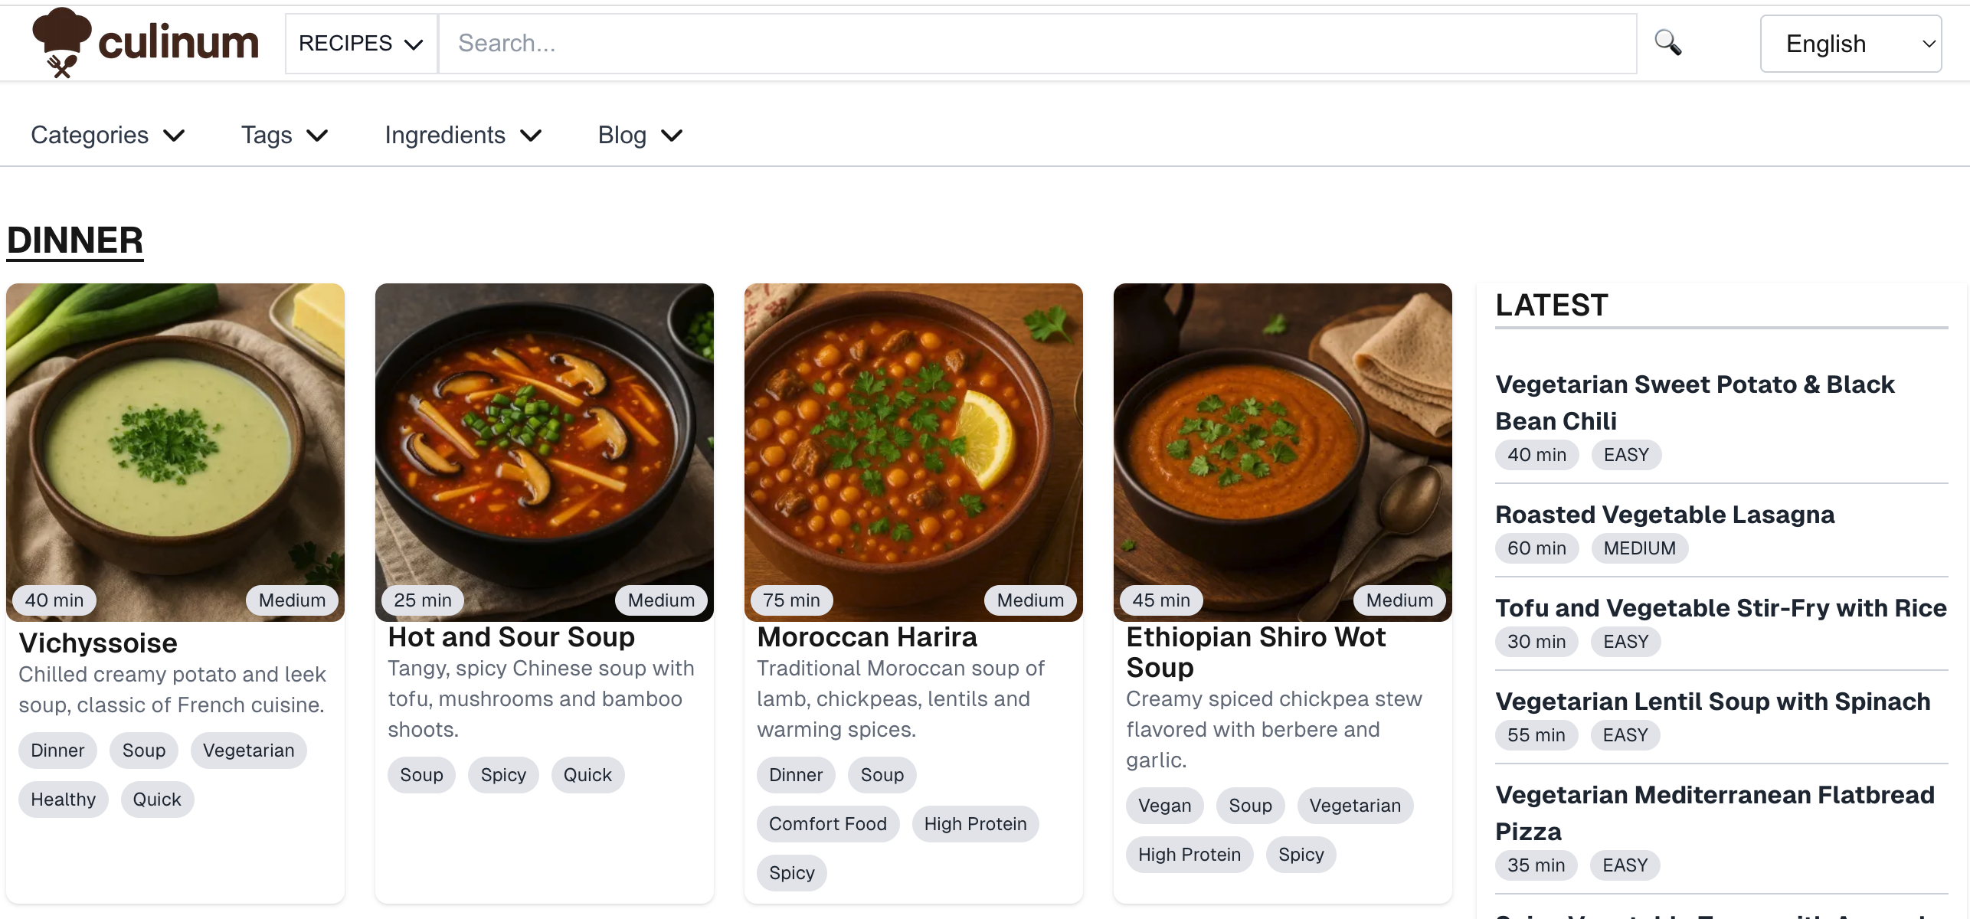Open the Blog menu
Screen dimensions: 1970x919
[x=640, y=135]
